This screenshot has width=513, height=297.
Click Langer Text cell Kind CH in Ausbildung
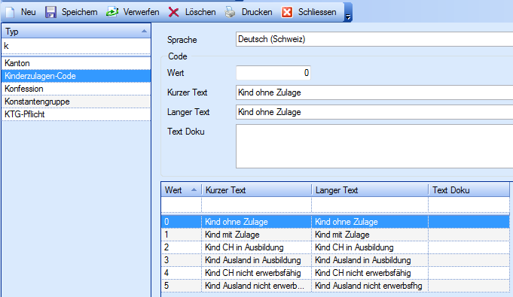tap(370, 247)
